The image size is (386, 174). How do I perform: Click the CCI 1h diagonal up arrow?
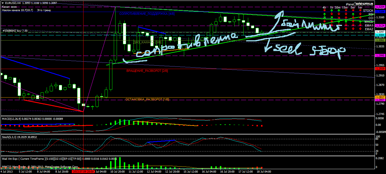point(332,18)
